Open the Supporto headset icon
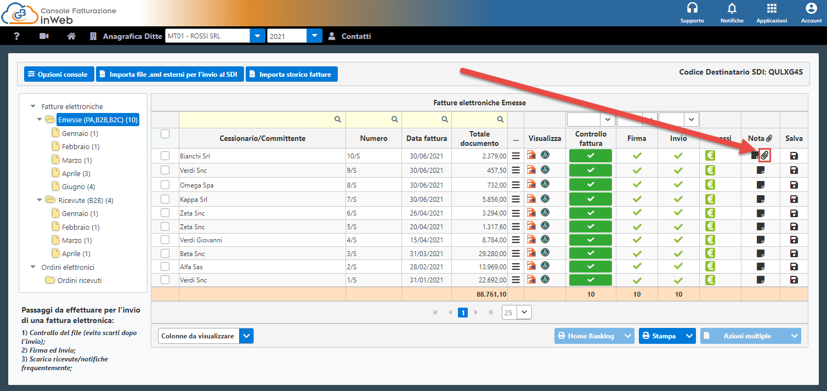Screen dimensions: 827x391 (692, 8)
